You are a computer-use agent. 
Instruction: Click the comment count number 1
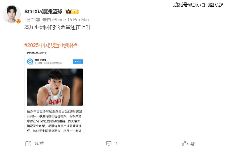[117, 143]
